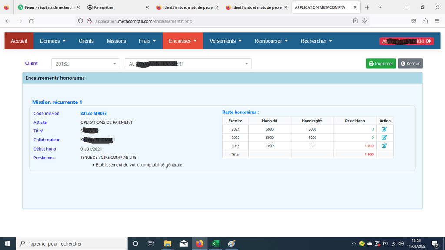445x250 pixels.
Task: Click the insecure connection padlock icon
Action: tap(90, 21)
